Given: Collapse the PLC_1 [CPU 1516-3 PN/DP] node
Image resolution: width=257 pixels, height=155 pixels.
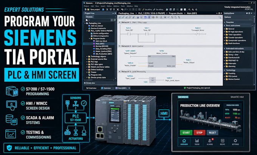Looking at the screenshot, I should (x=87, y=31).
